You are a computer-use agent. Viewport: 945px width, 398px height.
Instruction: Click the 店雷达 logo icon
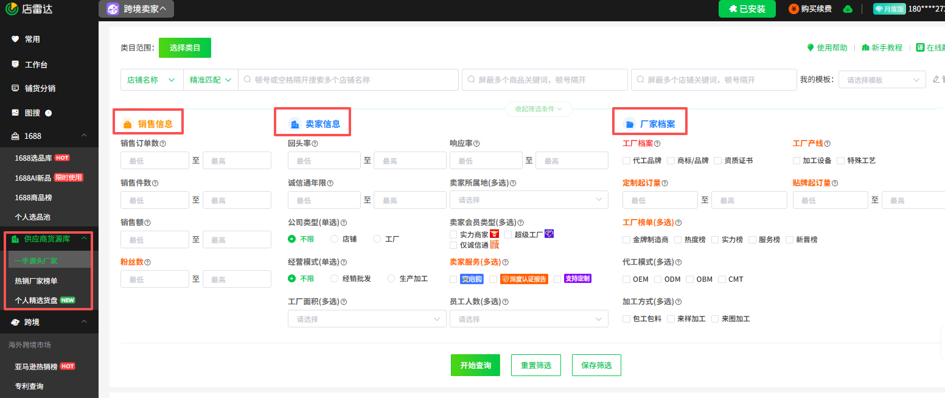click(x=12, y=9)
